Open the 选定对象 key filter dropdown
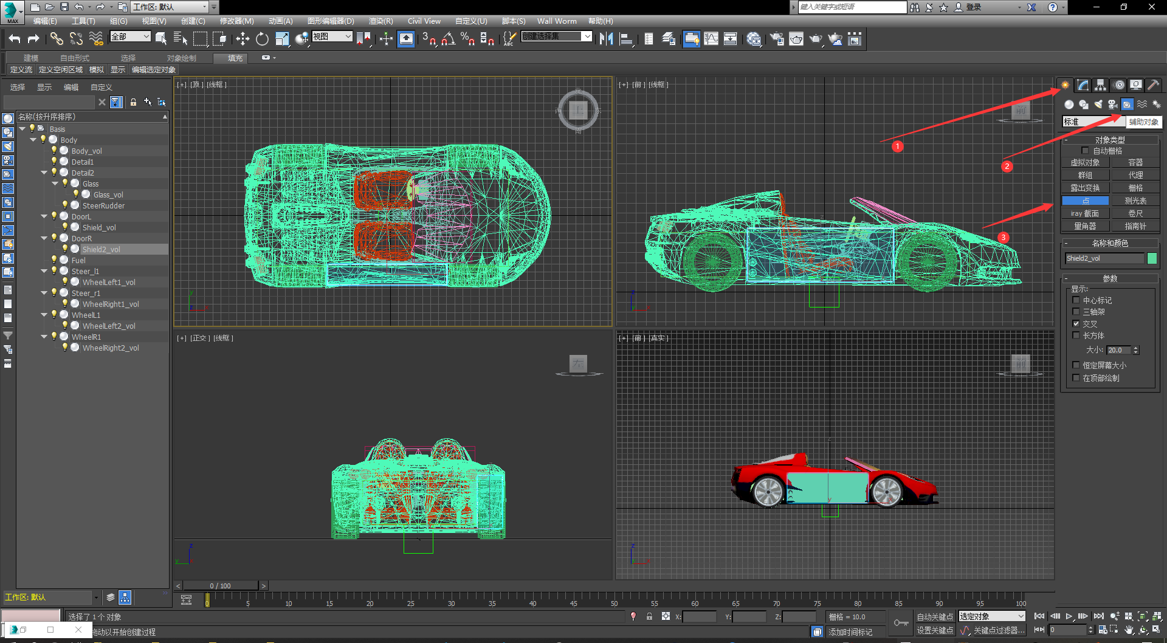The image size is (1167, 643). coord(992,616)
